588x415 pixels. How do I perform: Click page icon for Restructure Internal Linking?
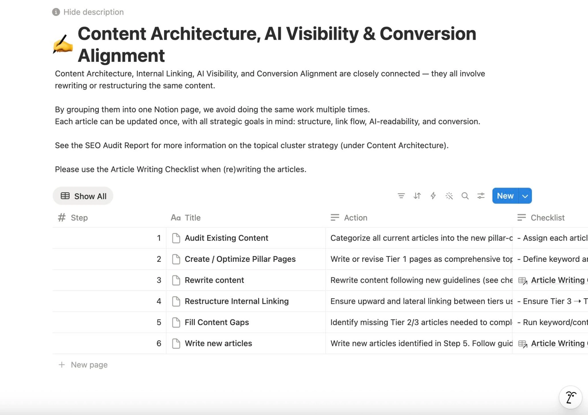coord(176,301)
